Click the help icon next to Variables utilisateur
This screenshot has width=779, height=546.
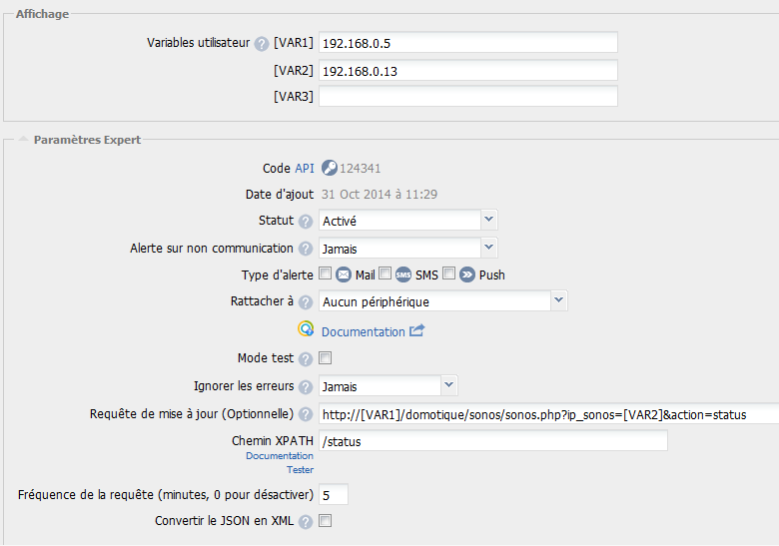pos(262,43)
